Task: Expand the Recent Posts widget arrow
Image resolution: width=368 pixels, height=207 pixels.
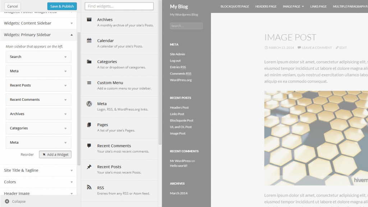Action: (65, 85)
